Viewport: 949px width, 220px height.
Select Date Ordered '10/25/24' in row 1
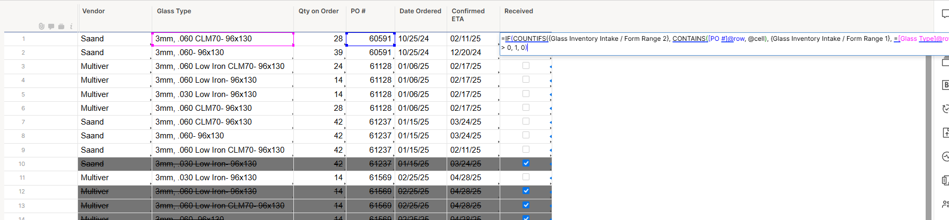421,39
